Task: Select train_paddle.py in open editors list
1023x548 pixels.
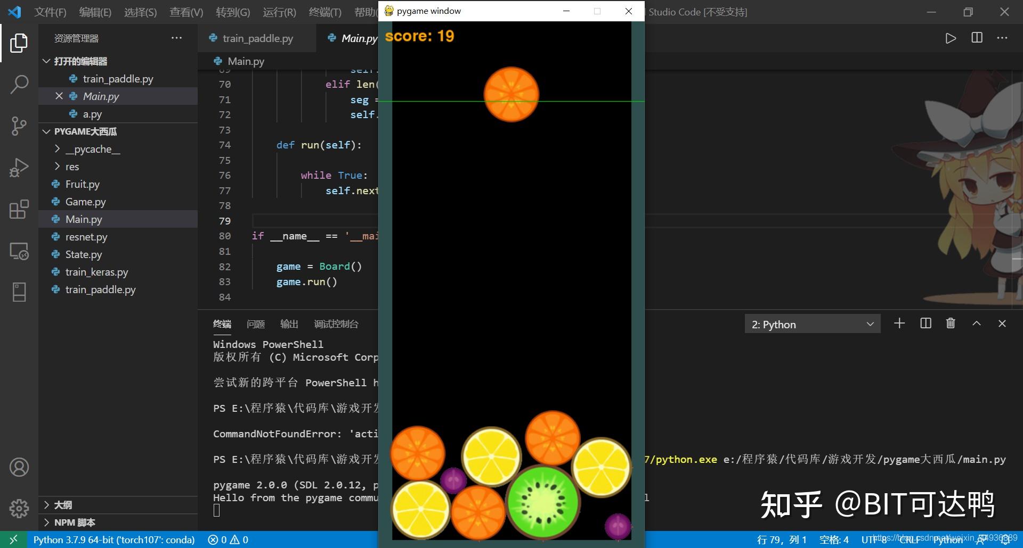Action: point(118,79)
